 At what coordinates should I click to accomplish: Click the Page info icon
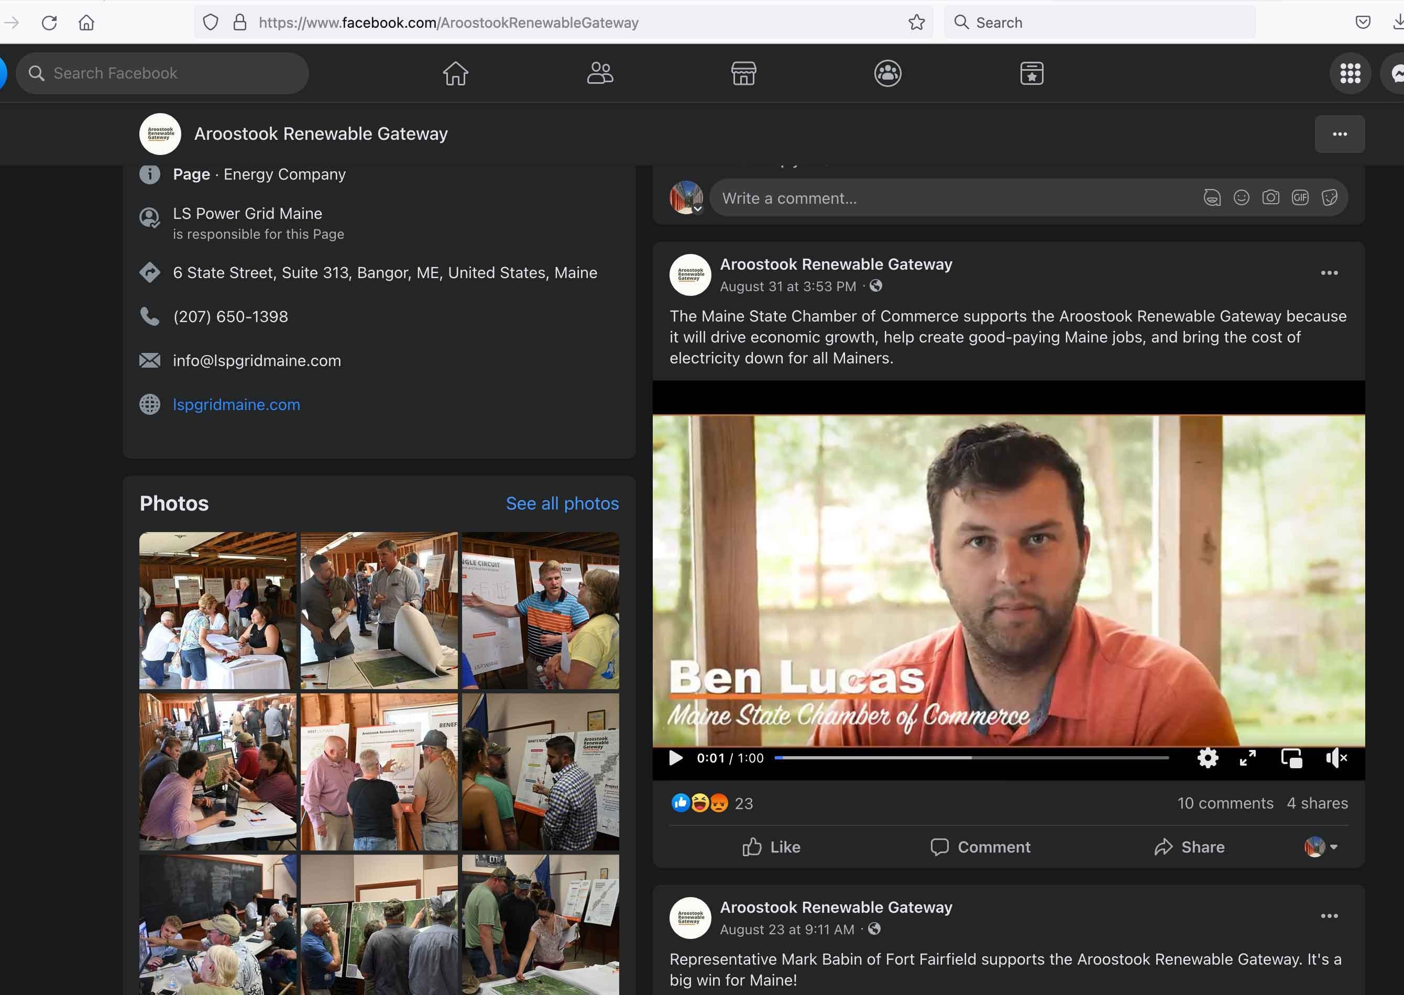point(149,174)
